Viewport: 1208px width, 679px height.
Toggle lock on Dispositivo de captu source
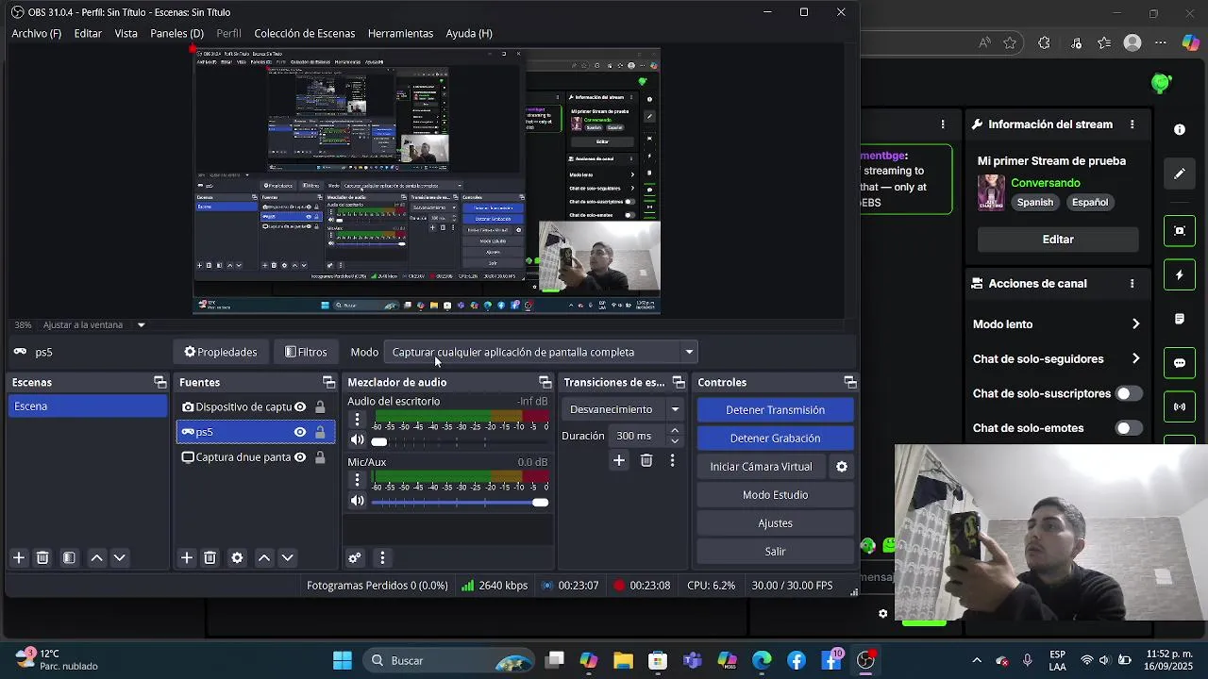(320, 406)
